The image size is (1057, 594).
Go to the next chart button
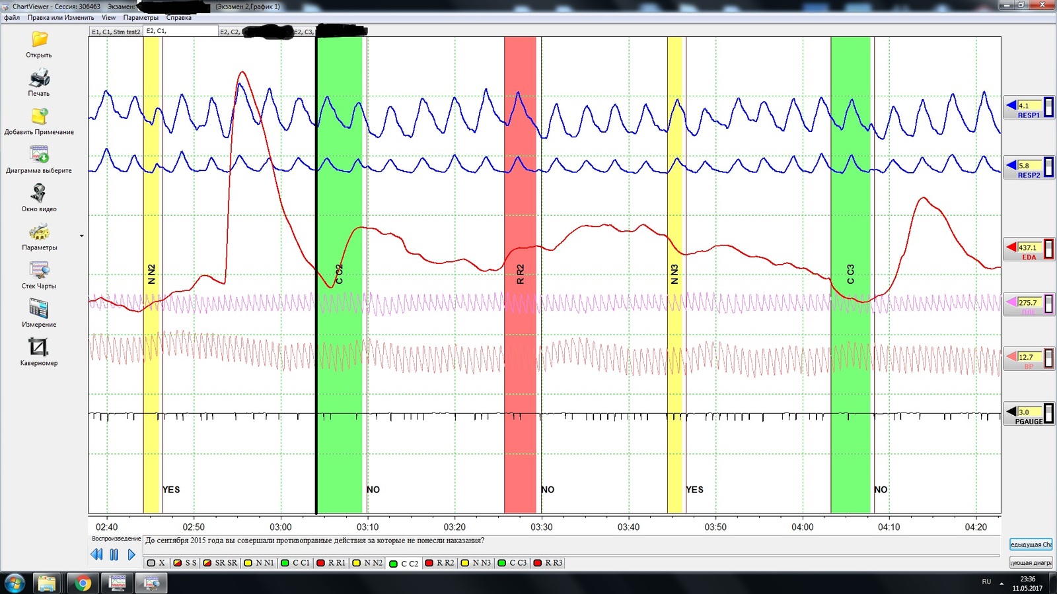(1031, 562)
